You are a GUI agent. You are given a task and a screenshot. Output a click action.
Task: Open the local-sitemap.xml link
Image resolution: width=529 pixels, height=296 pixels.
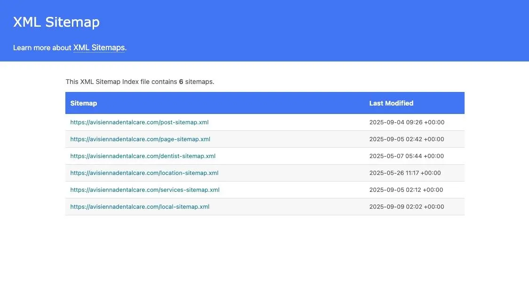click(x=140, y=206)
